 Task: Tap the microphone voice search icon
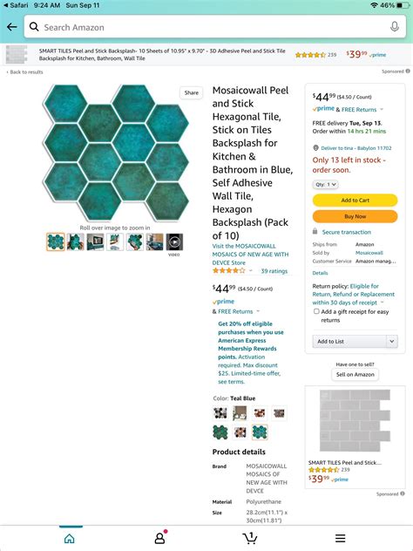click(x=395, y=27)
